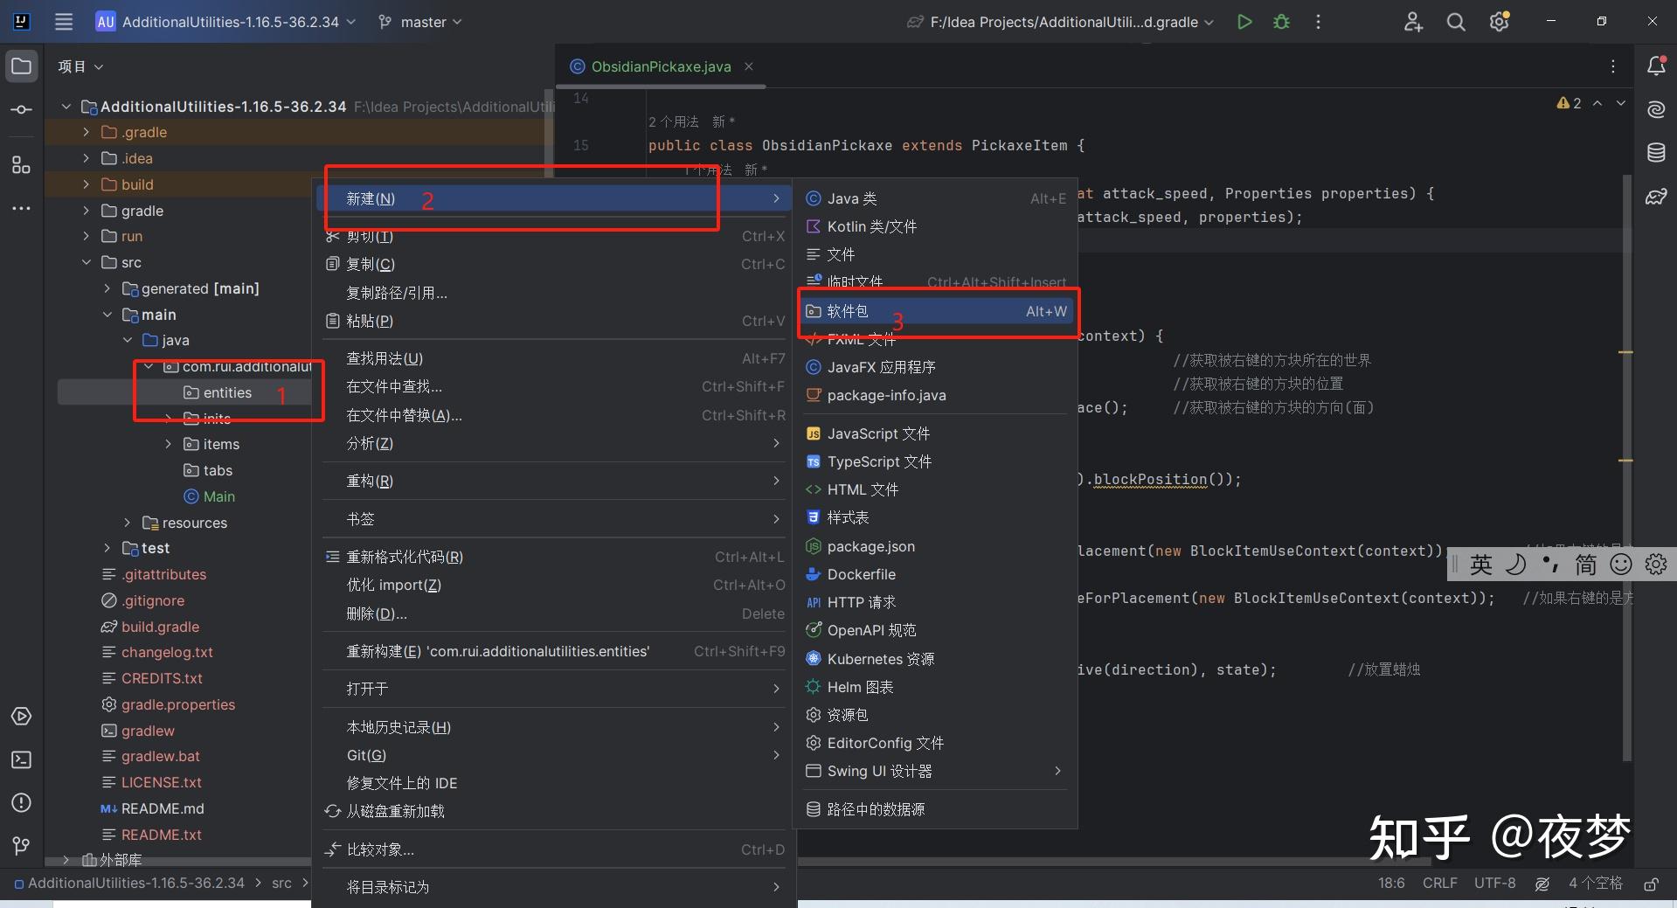Viewport: 1677px width, 908px height.
Task: Open the Gradle tool window elephant icon
Action: 1656,197
